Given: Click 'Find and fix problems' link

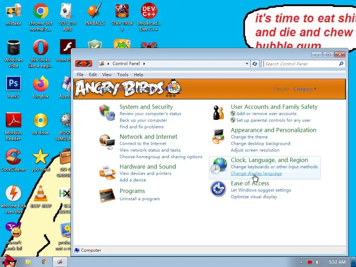Looking at the screenshot, I should click(141, 127).
